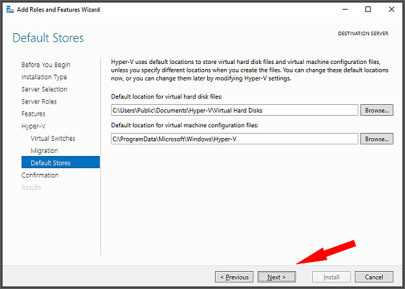Cancel the wizard

pos(374,277)
